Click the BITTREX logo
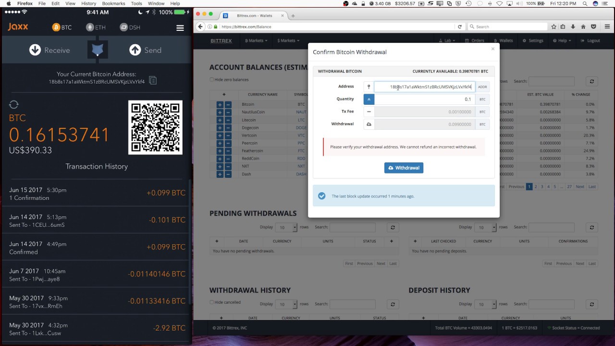 221,40
